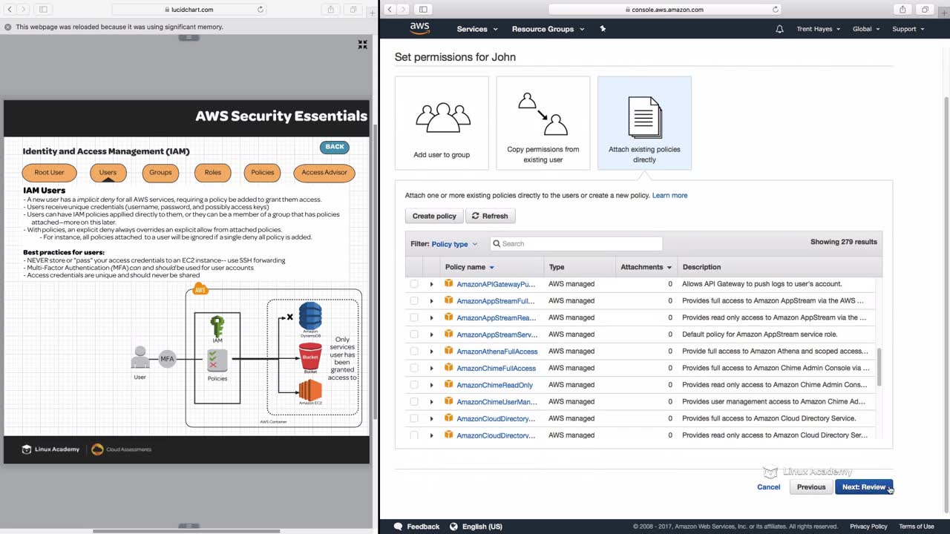Sort by the Policy name column
Viewport: 950px width, 534px height.
tap(470, 267)
